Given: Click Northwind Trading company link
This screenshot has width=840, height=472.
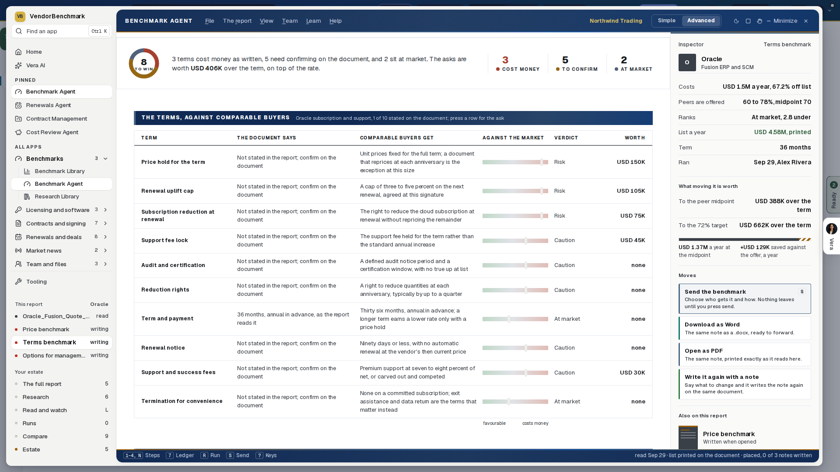Looking at the screenshot, I should pyautogui.click(x=616, y=21).
